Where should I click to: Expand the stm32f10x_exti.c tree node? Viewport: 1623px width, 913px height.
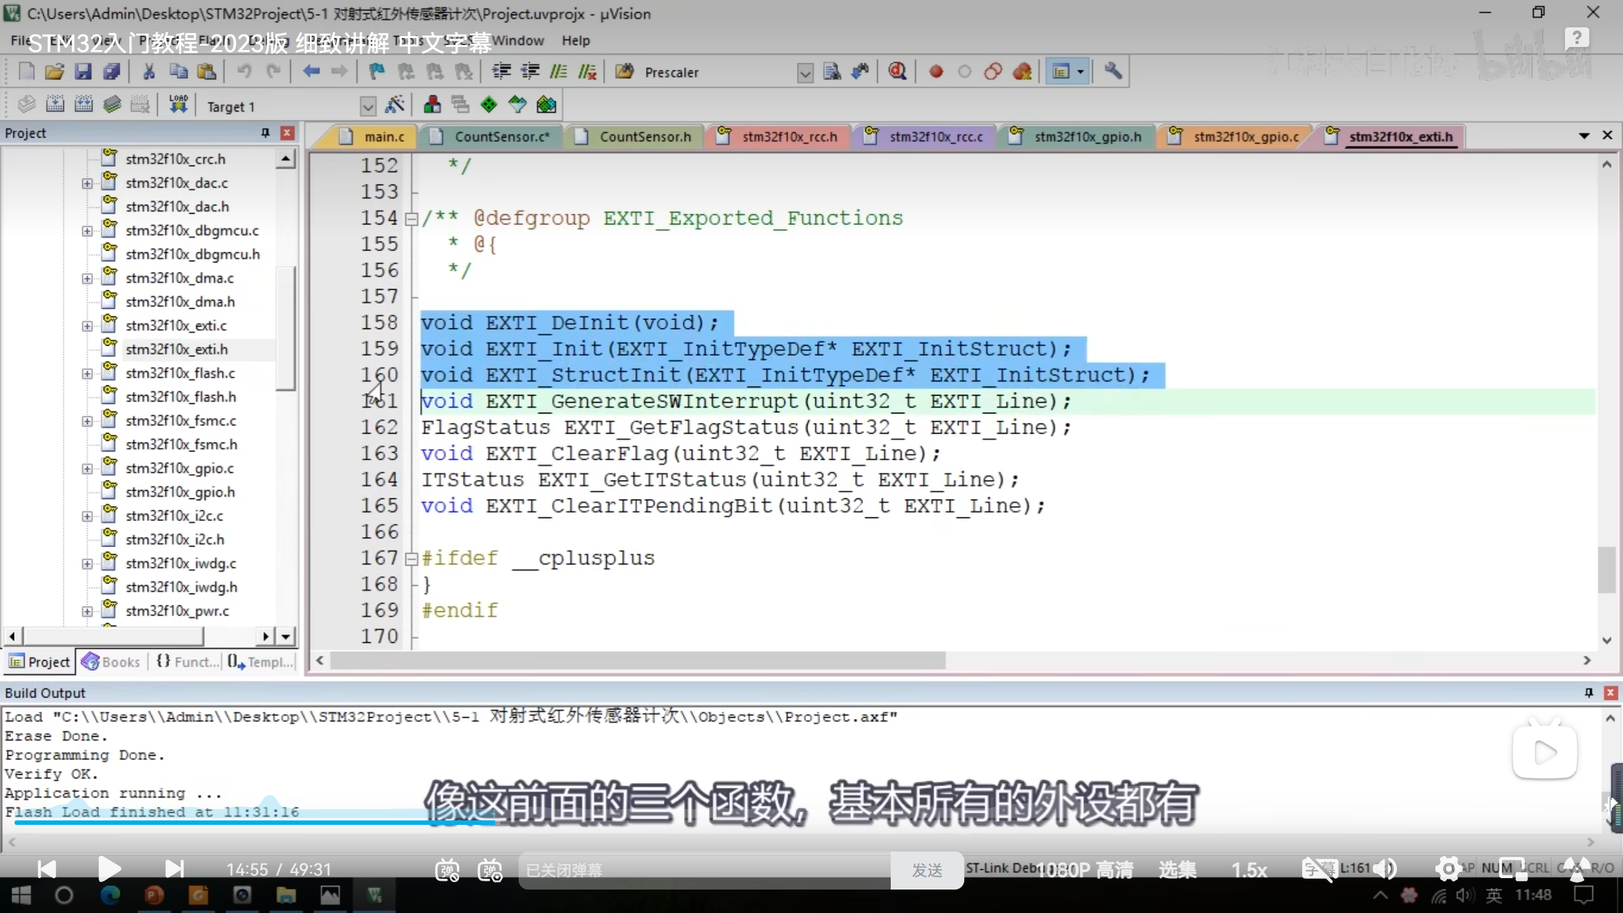[x=87, y=326]
